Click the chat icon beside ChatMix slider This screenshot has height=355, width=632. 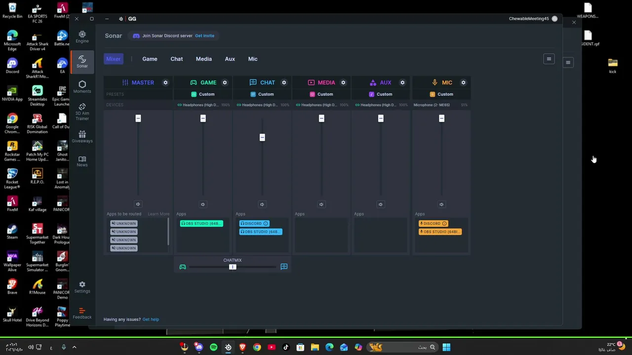pyautogui.click(x=284, y=267)
